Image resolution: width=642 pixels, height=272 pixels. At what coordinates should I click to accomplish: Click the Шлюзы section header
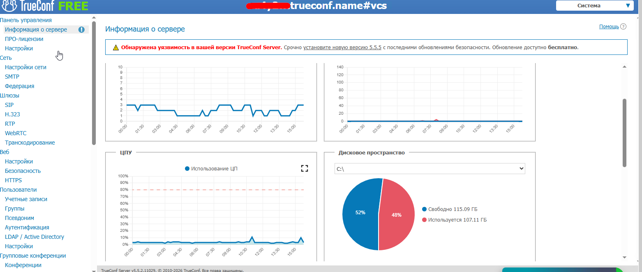[9, 95]
